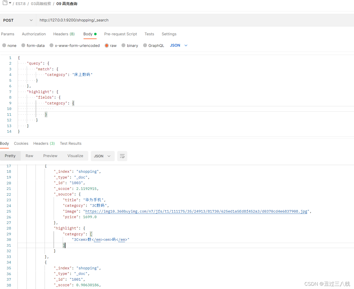Select the form-data radio button

pos(23,45)
